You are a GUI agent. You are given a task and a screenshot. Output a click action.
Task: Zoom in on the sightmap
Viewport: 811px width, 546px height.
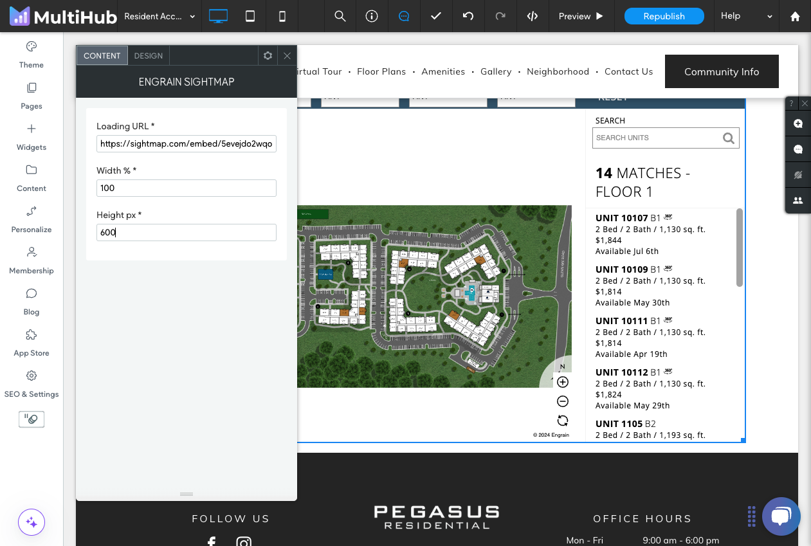tap(563, 382)
